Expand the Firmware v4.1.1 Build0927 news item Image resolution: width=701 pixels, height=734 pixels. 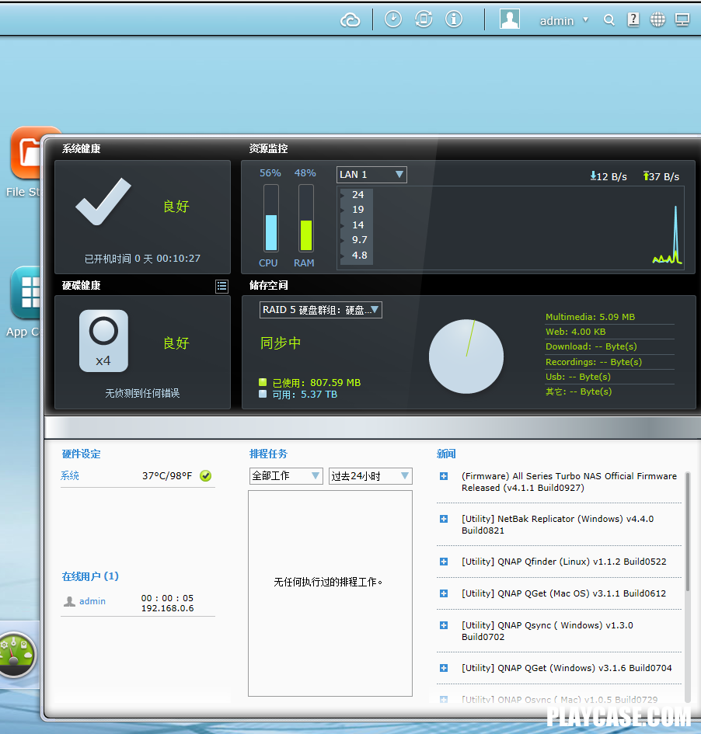(444, 476)
